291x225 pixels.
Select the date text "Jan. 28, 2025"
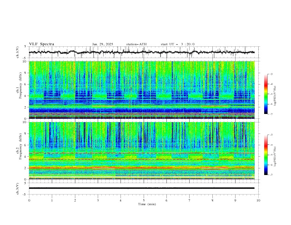pyautogui.click(x=103, y=44)
